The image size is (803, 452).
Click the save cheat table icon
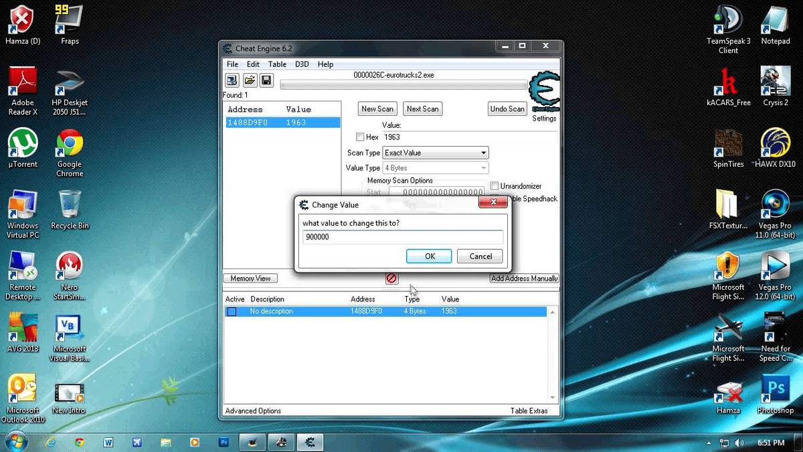[266, 80]
